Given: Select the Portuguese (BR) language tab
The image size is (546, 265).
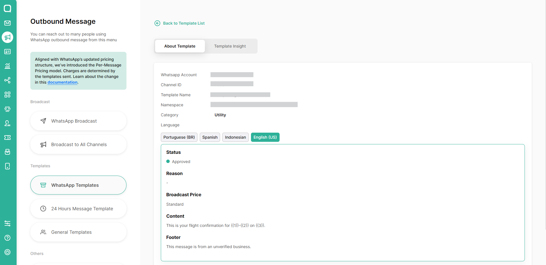Looking at the screenshot, I should point(179,137).
